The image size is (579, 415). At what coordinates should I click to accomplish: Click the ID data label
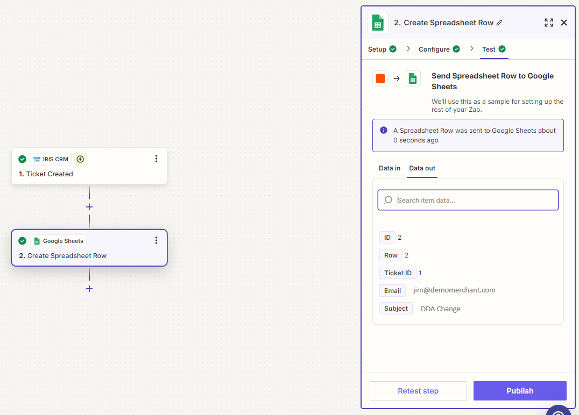[x=387, y=237]
